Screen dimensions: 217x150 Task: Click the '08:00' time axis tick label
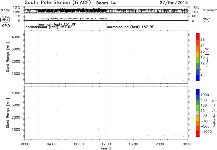click(79, 144)
